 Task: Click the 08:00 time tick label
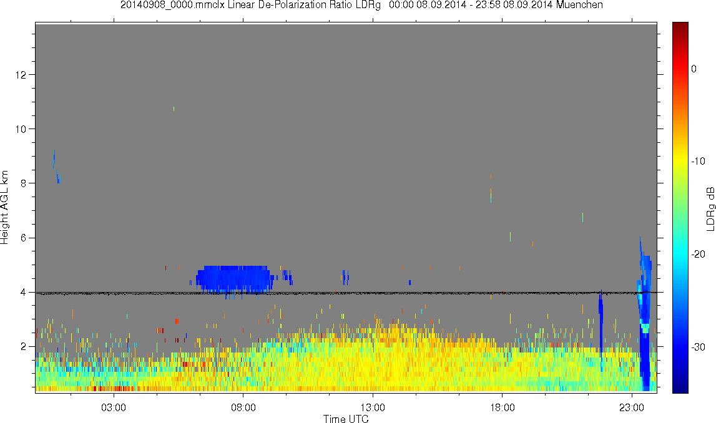point(243,407)
